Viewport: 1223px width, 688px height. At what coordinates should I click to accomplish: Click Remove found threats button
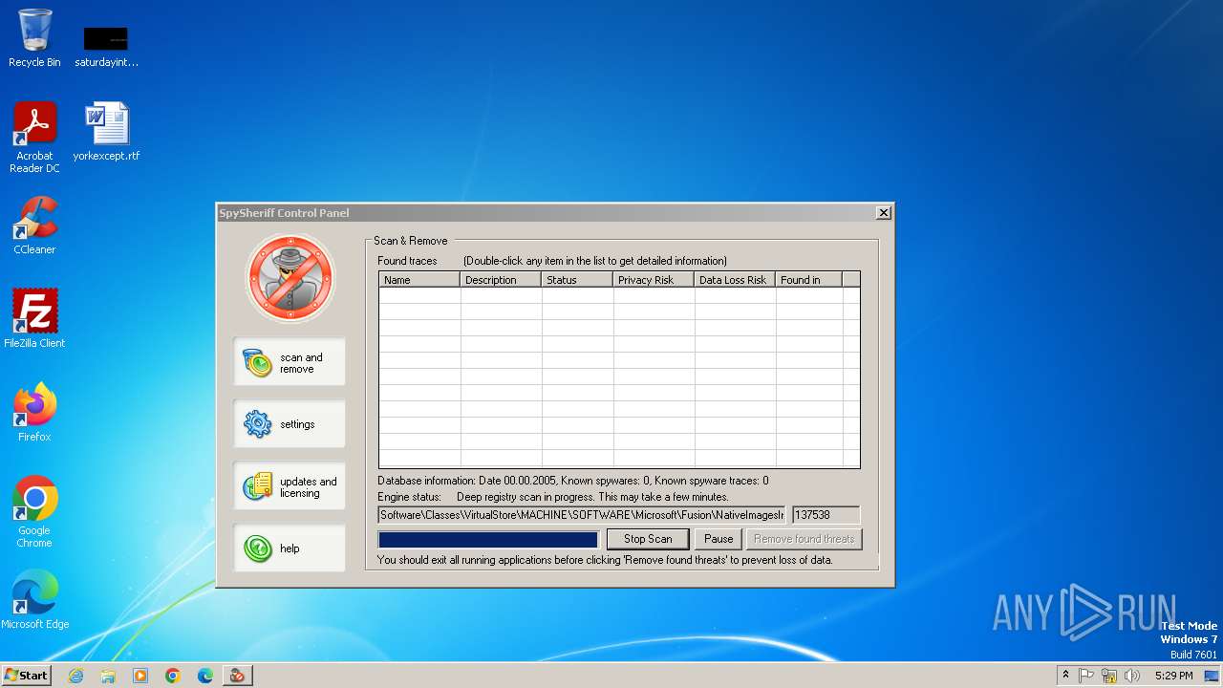coord(804,539)
